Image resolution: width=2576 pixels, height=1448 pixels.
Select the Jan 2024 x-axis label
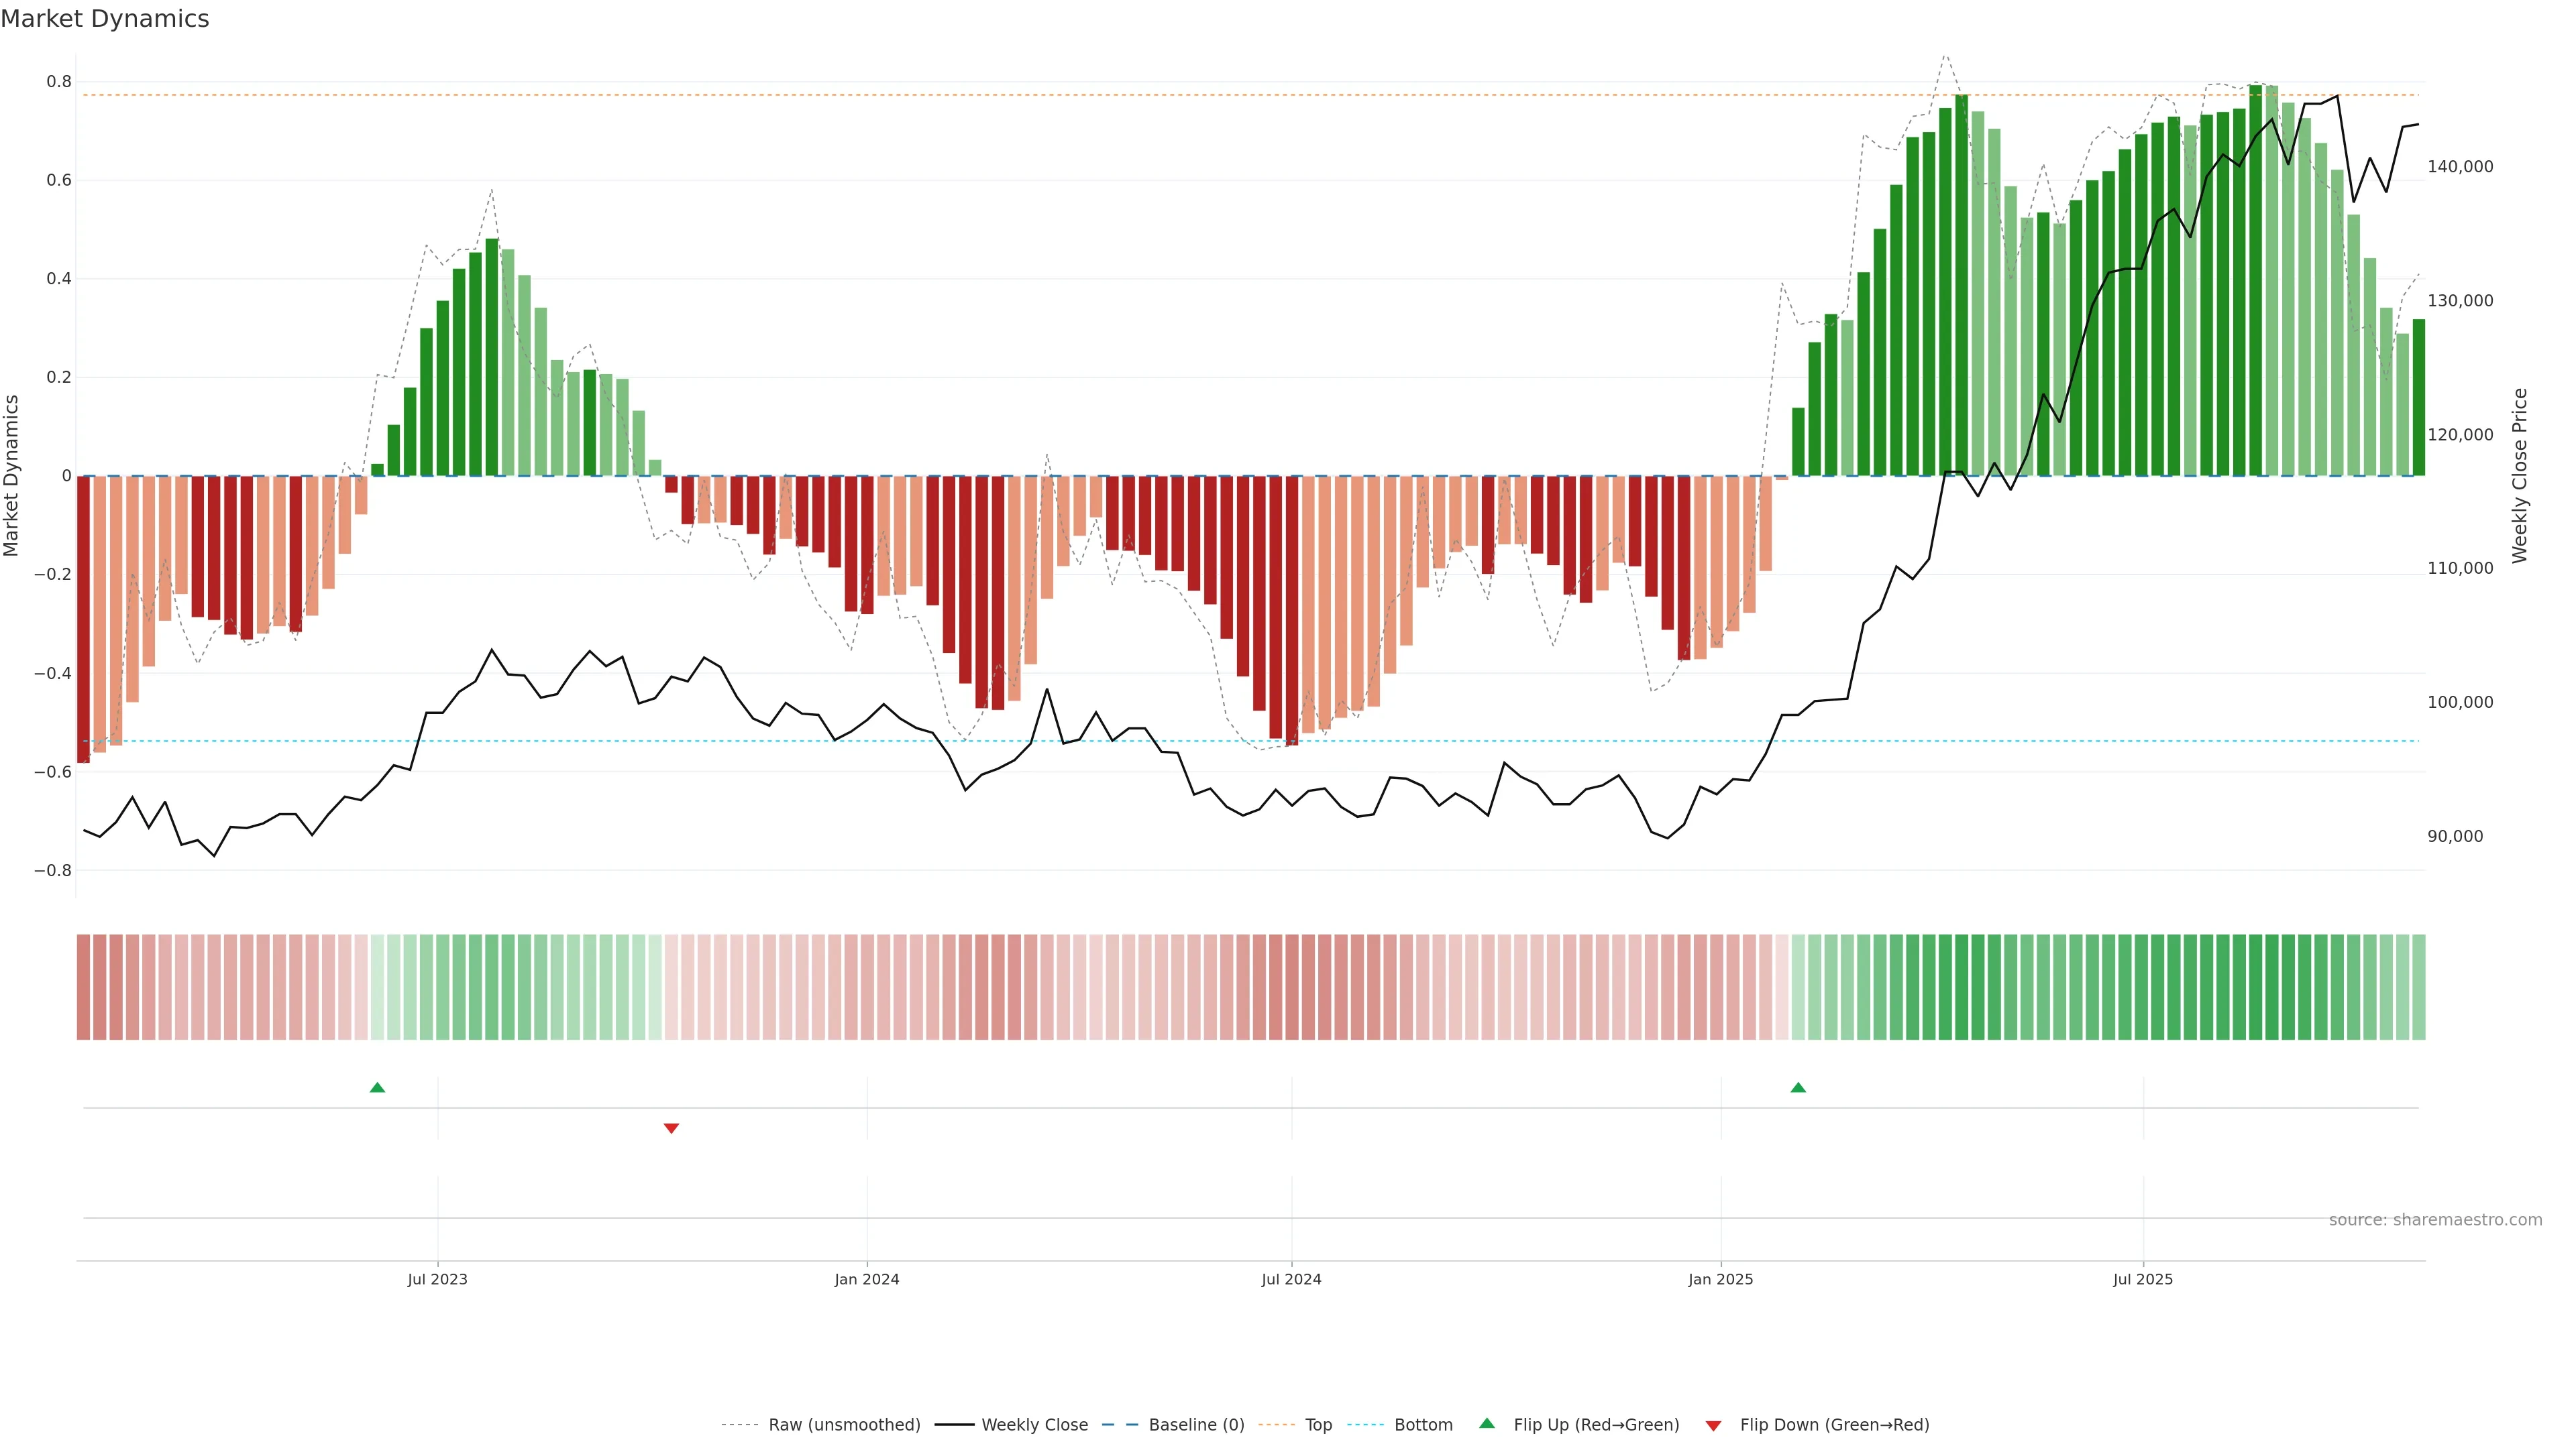[x=867, y=1279]
